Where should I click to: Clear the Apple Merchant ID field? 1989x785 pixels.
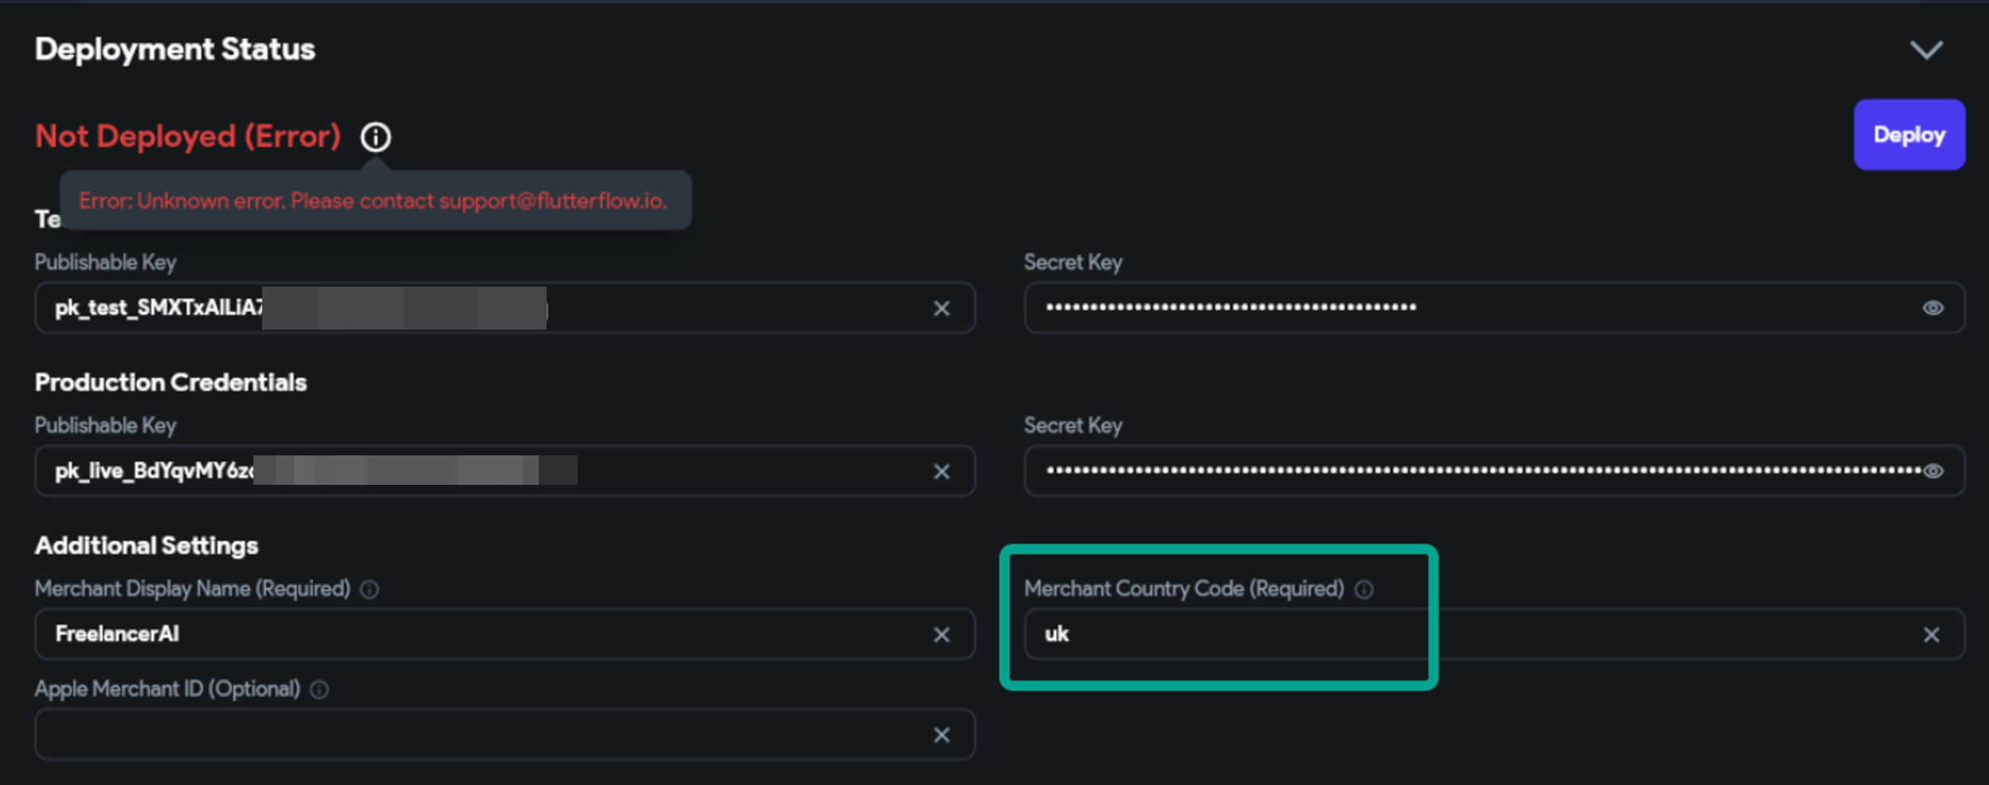[942, 734]
